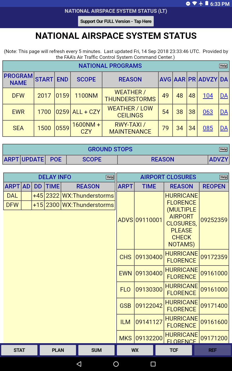Tap the 6:33 PM clock
The image size is (232, 371).
point(220,4)
